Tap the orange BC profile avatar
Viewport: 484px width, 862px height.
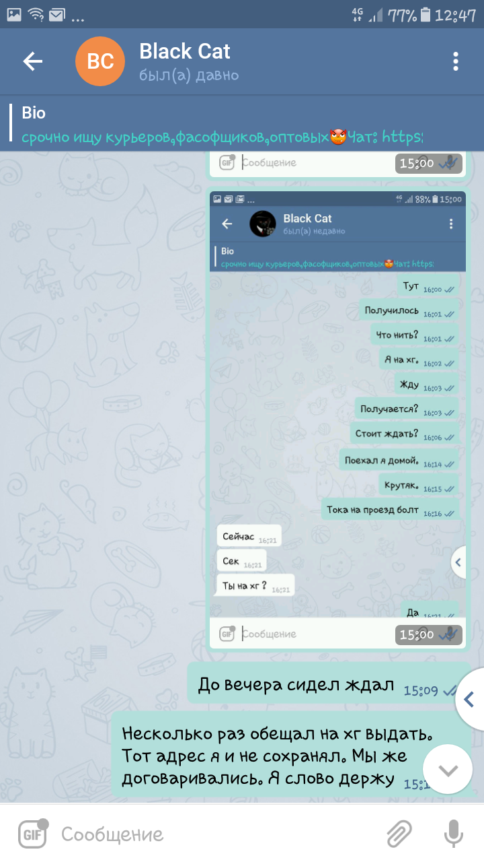[100, 61]
